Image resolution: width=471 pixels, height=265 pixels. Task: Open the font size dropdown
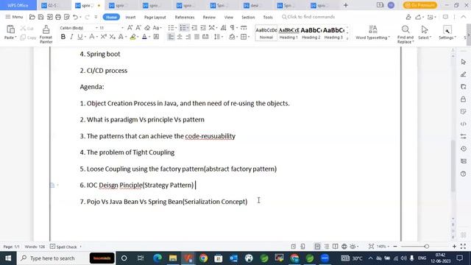click(122, 28)
